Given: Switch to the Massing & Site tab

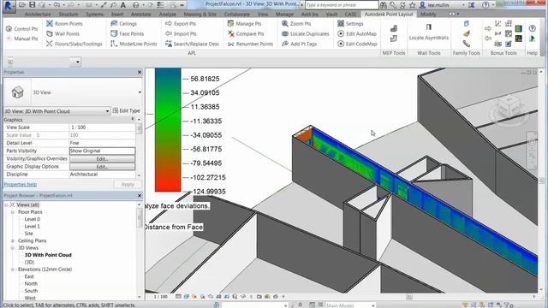Looking at the screenshot, I should tap(200, 15).
